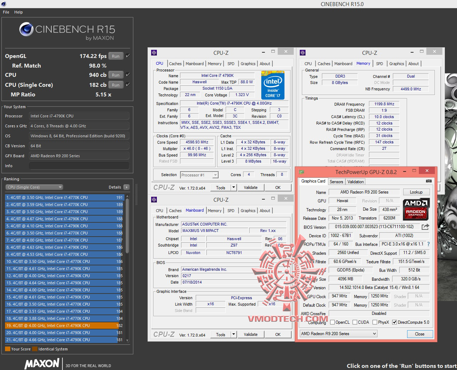Image resolution: width=457 pixels, height=370 pixels.
Task: Click the AMD Radeon Graphics logo in GPU-Z
Action: click(416, 209)
